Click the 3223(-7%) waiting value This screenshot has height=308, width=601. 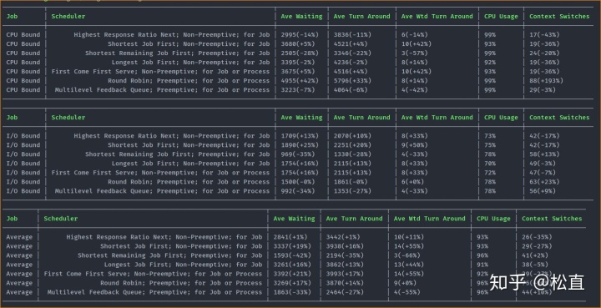point(298,90)
